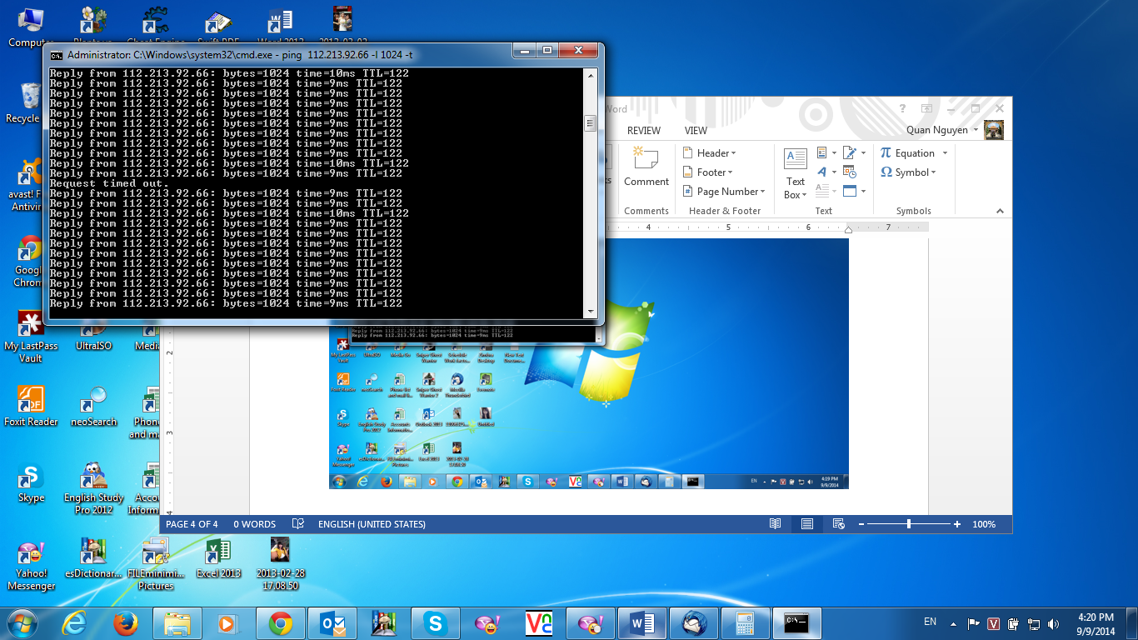Zoom in with the plus button
Image resolution: width=1138 pixels, height=640 pixels.
[957, 524]
